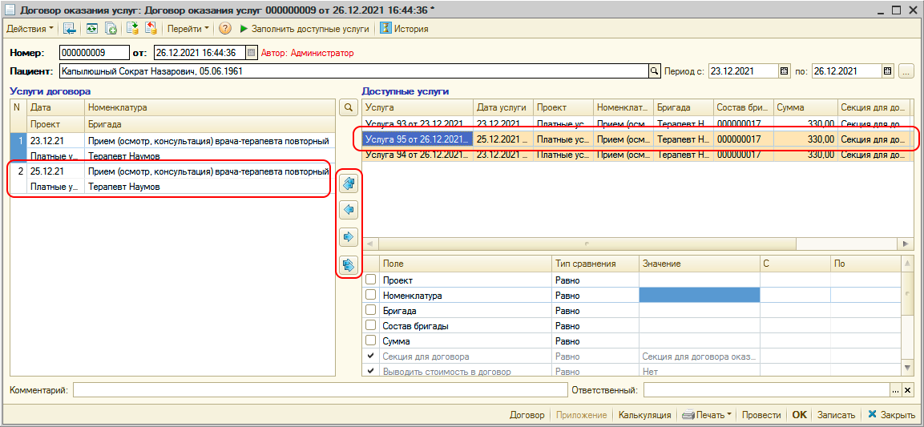Click Заполнить доступные услуги in the toolbar
The height and width of the screenshot is (427, 924).
(304, 28)
